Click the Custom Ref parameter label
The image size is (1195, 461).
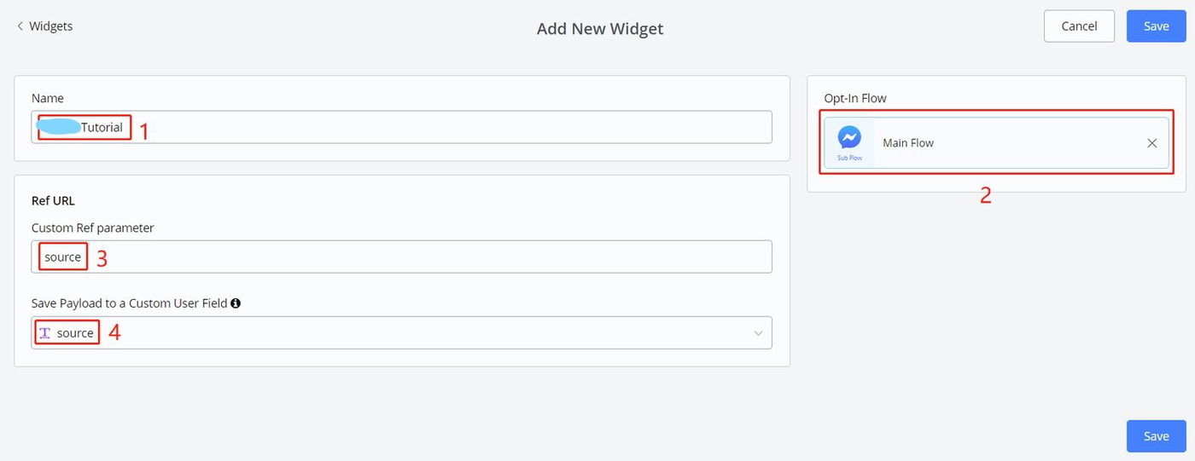[x=92, y=228]
